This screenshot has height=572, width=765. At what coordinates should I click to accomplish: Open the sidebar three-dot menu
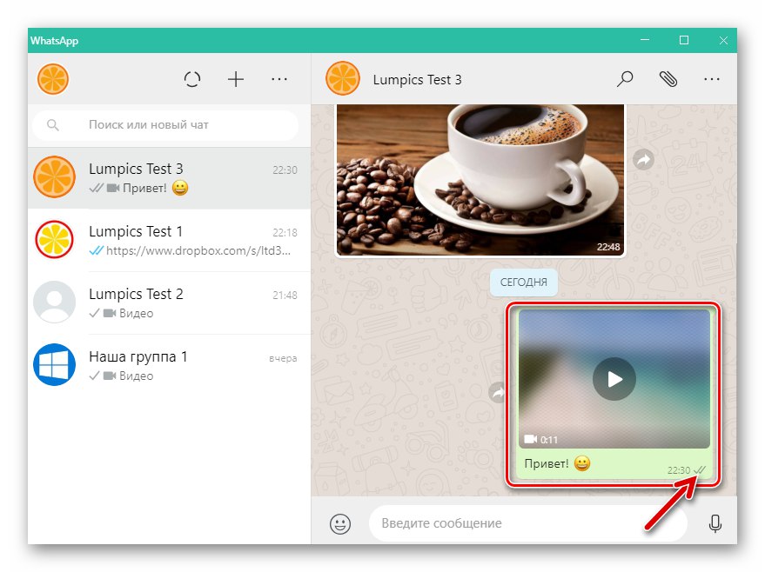pos(279,79)
